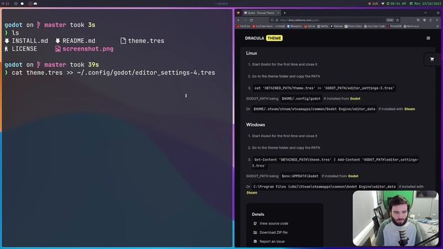Open the Gmail bookmark

tap(280, 26)
